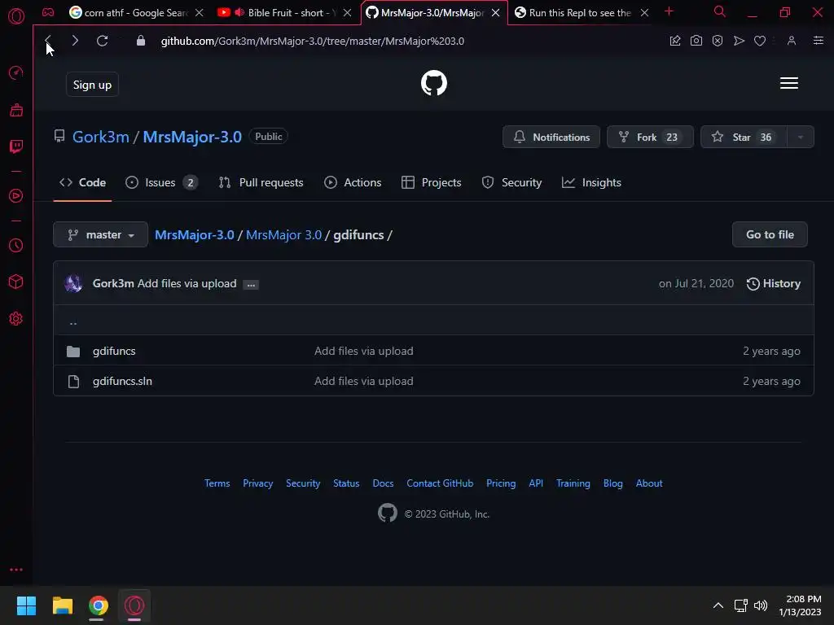Open Opera settings gear in sidebar
The image size is (834, 625).
(16, 319)
